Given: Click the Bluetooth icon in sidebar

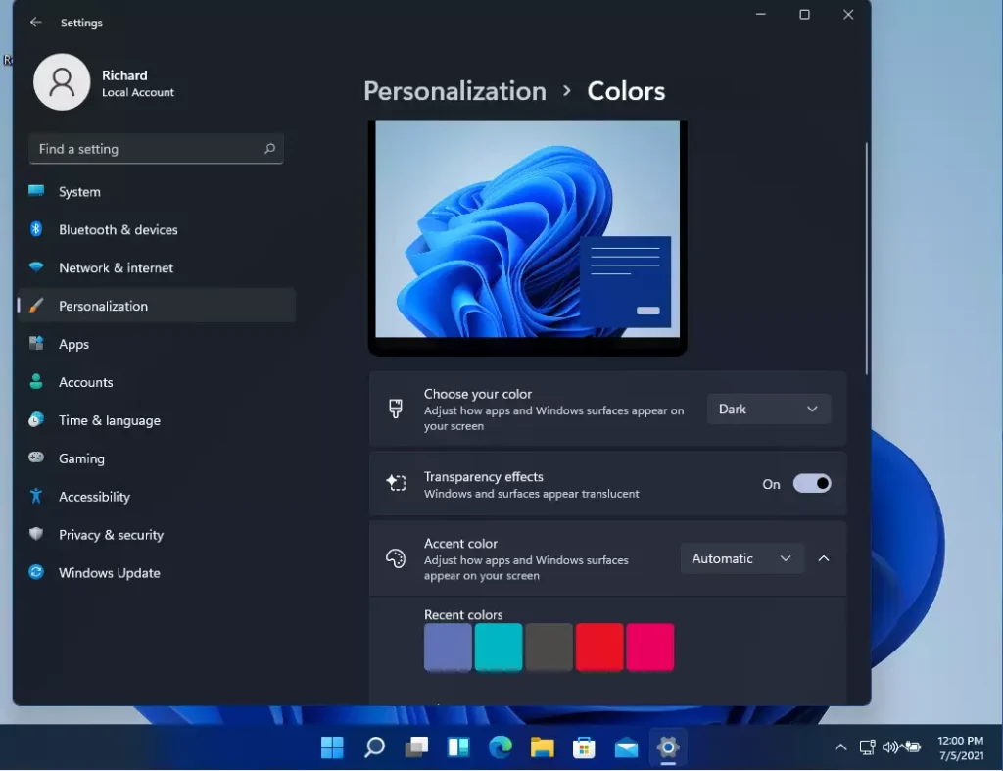Looking at the screenshot, I should click(x=36, y=229).
